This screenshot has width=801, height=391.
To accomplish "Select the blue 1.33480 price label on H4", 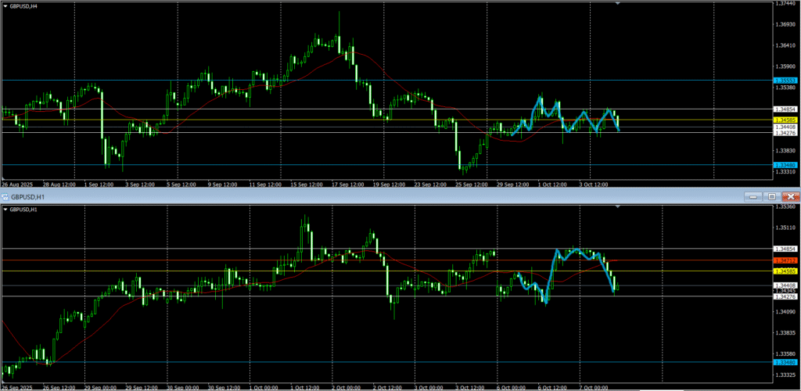I will 785,164.
